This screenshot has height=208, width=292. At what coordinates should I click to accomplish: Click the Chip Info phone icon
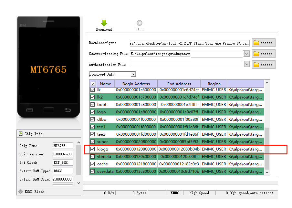(20, 133)
